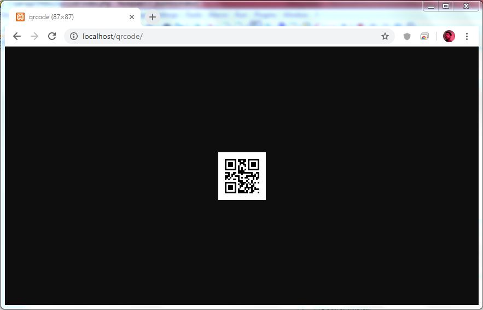Go back to the previous page

[x=17, y=36]
